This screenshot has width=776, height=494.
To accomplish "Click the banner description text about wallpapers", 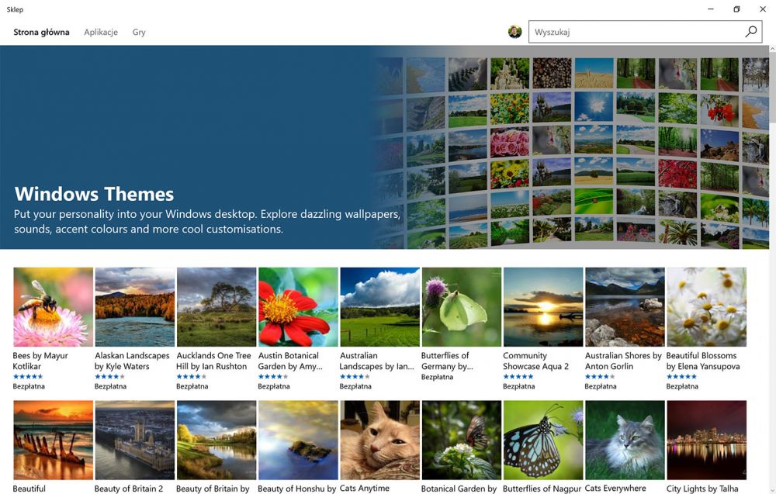I will [x=207, y=222].
